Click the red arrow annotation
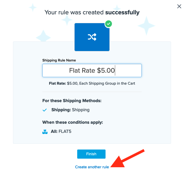 (128, 158)
